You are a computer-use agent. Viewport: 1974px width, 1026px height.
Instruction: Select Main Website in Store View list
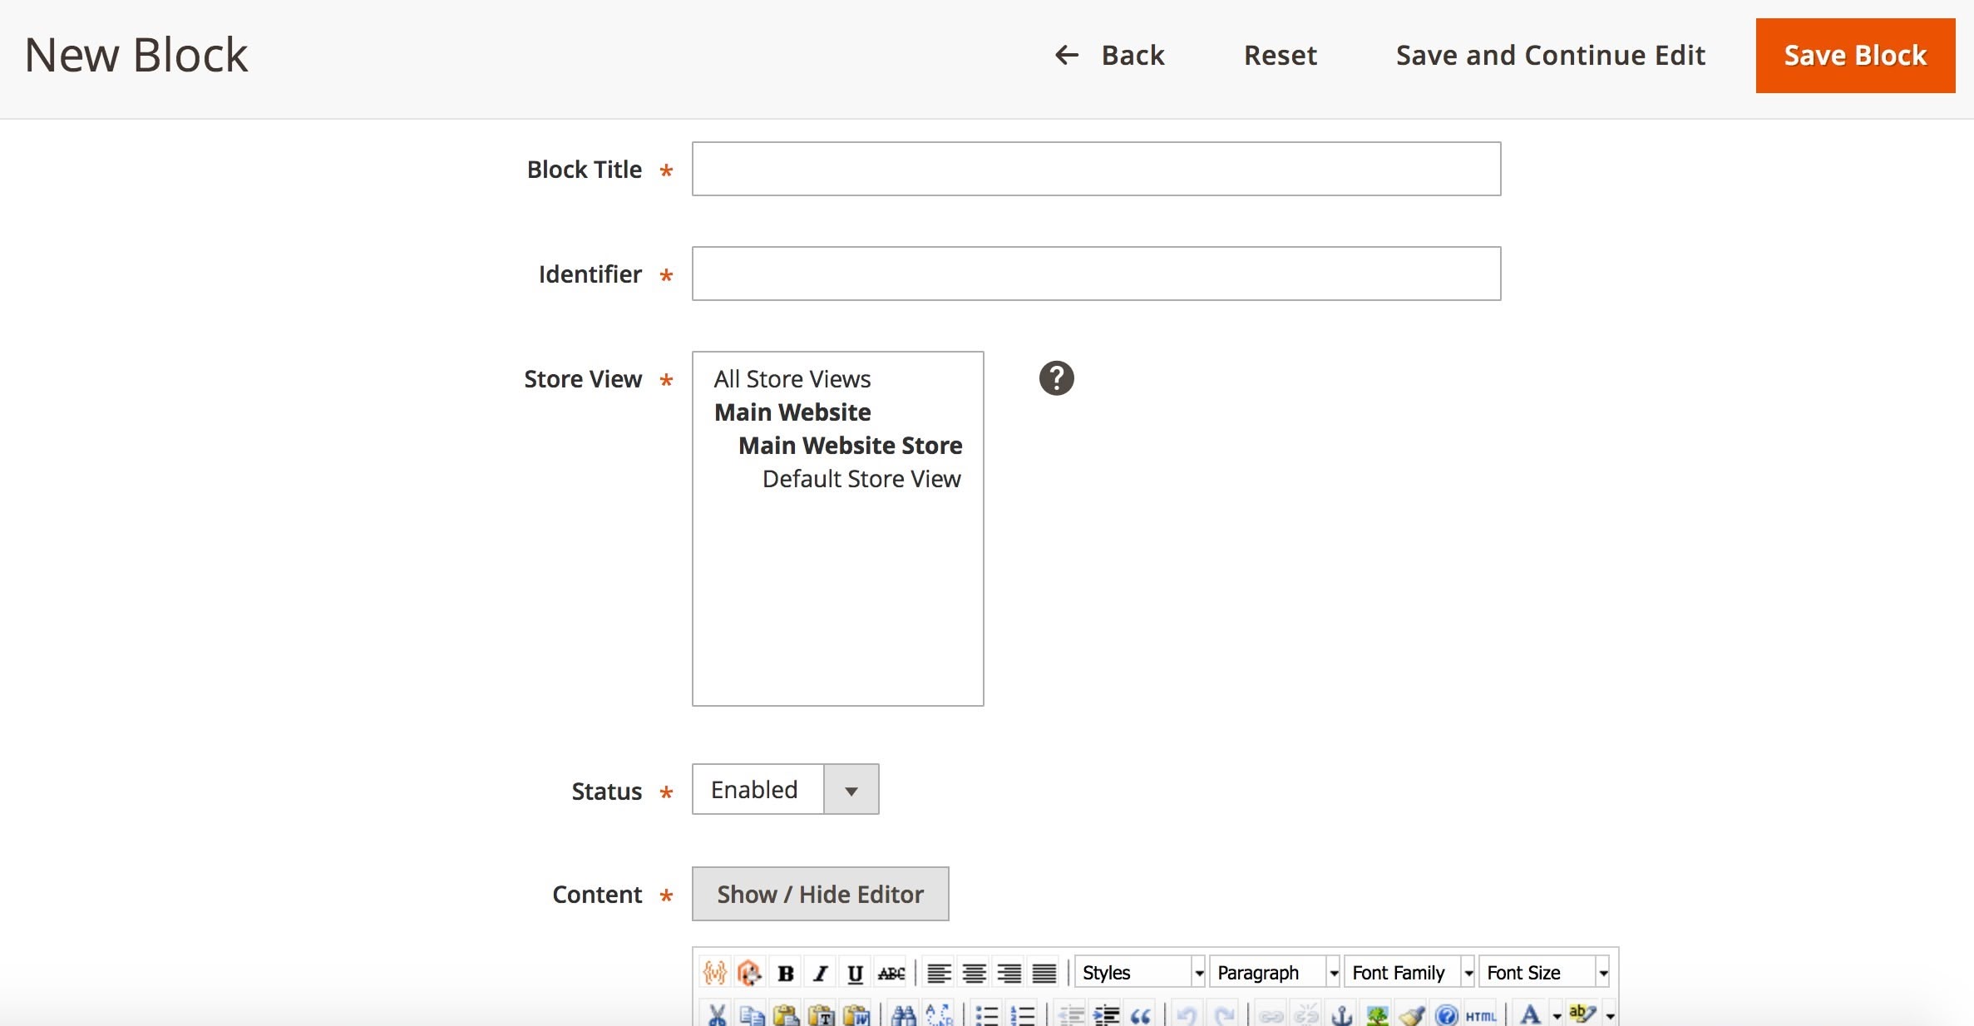[x=837, y=412]
